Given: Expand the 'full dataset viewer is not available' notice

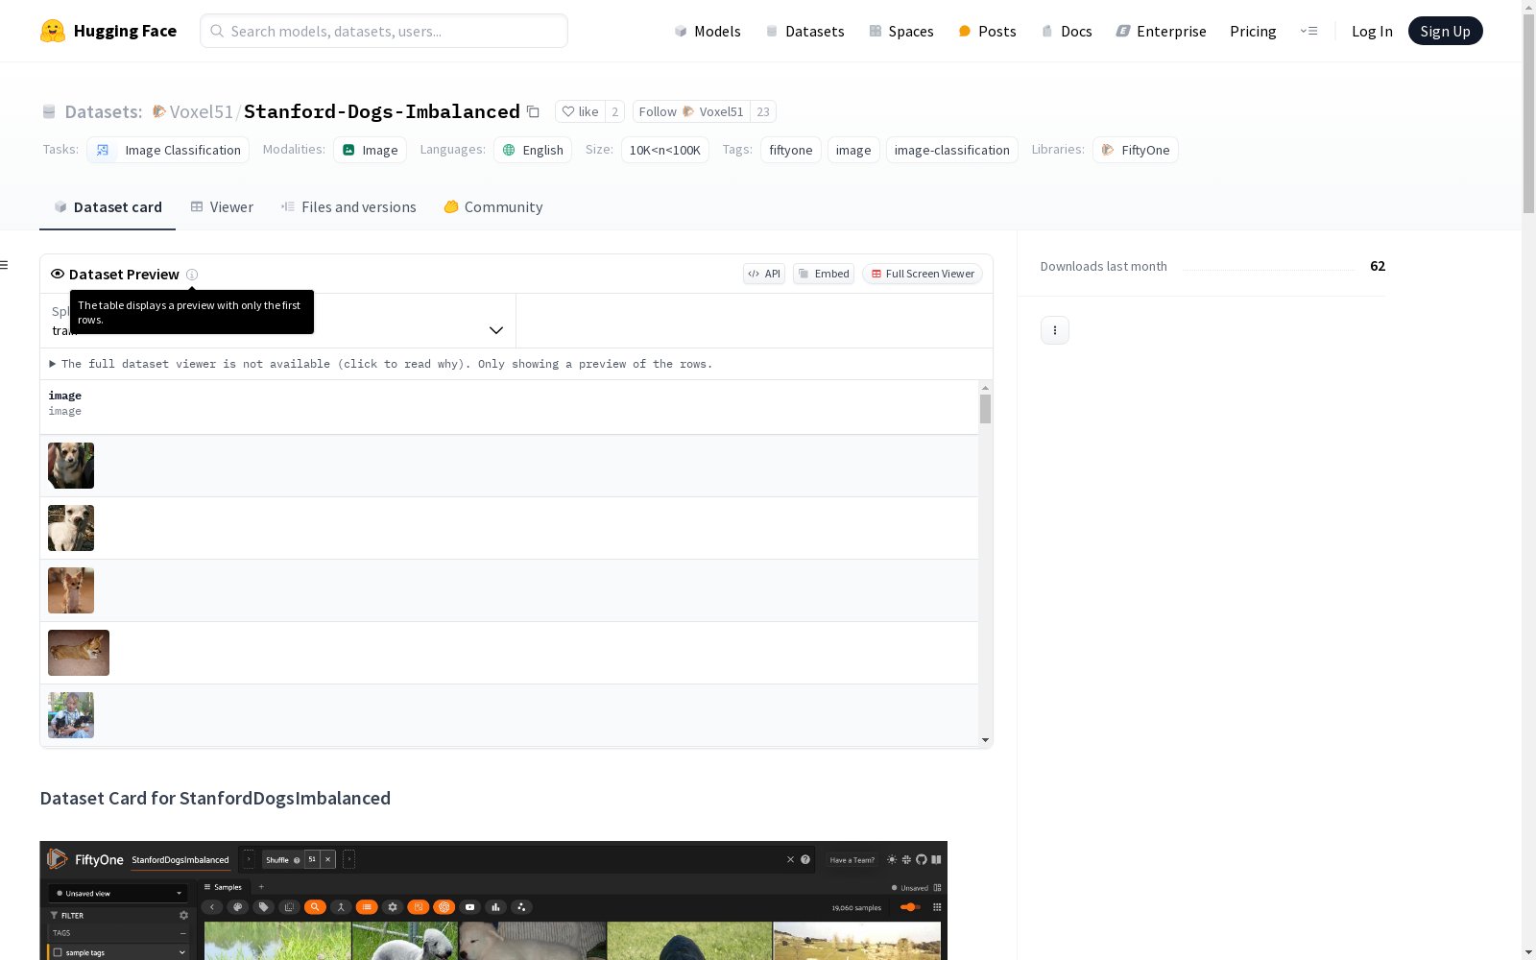Looking at the screenshot, I should 381,364.
